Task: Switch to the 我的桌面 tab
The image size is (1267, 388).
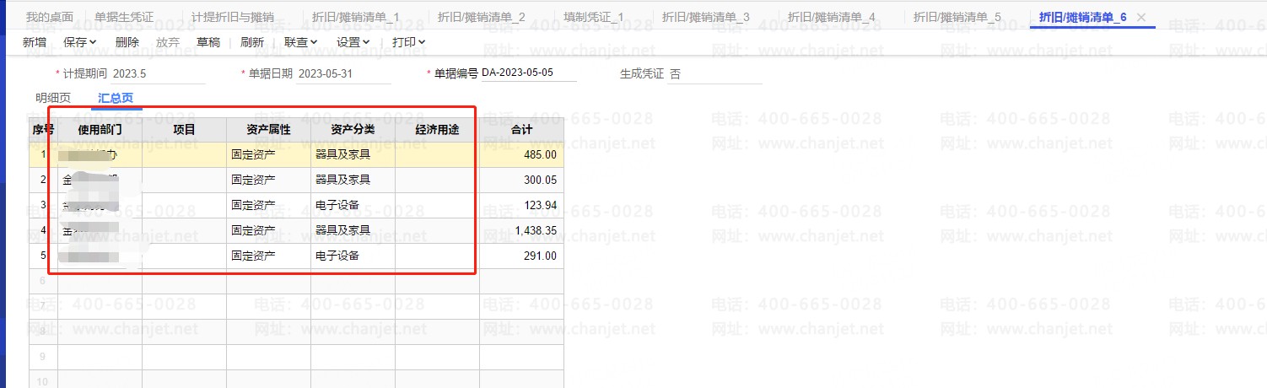Action: point(49,17)
